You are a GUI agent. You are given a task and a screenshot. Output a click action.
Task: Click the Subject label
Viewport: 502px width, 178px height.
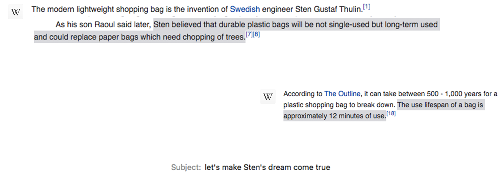(186, 167)
